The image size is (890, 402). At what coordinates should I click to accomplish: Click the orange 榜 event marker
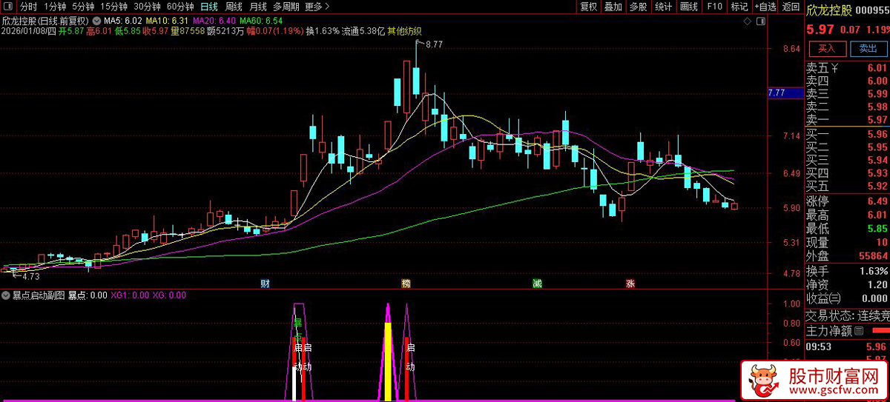(405, 284)
